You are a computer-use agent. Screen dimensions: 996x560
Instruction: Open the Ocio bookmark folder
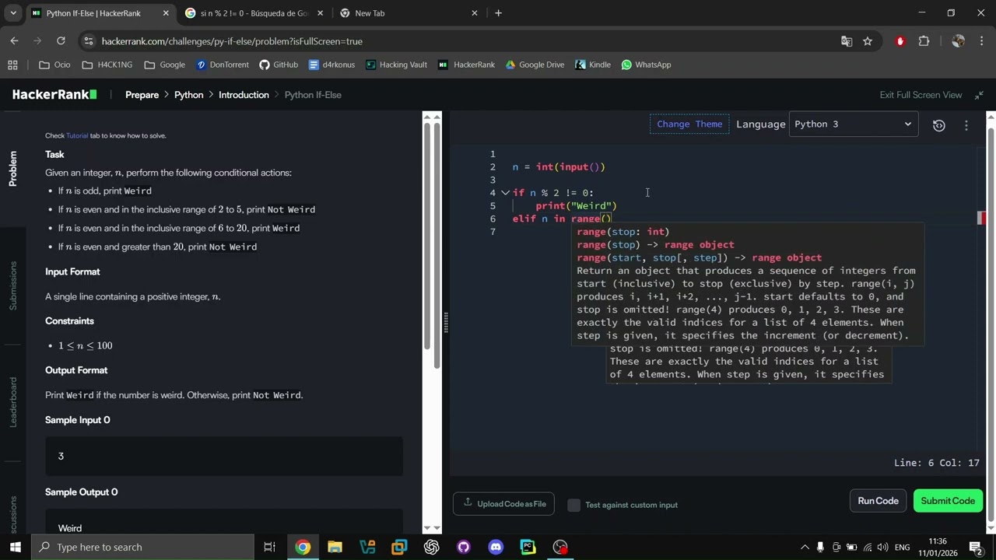pyautogui.click(x=54, y=65)
